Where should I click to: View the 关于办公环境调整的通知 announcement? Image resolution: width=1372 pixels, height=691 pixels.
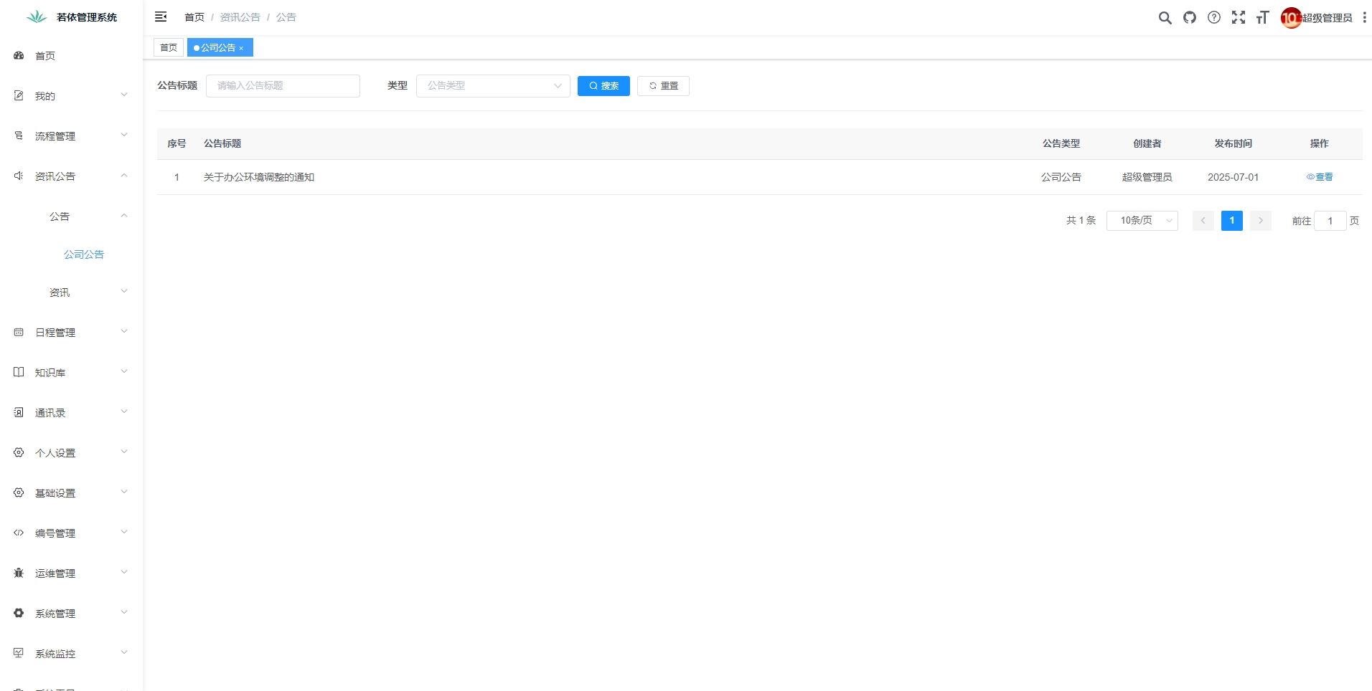1319,177
